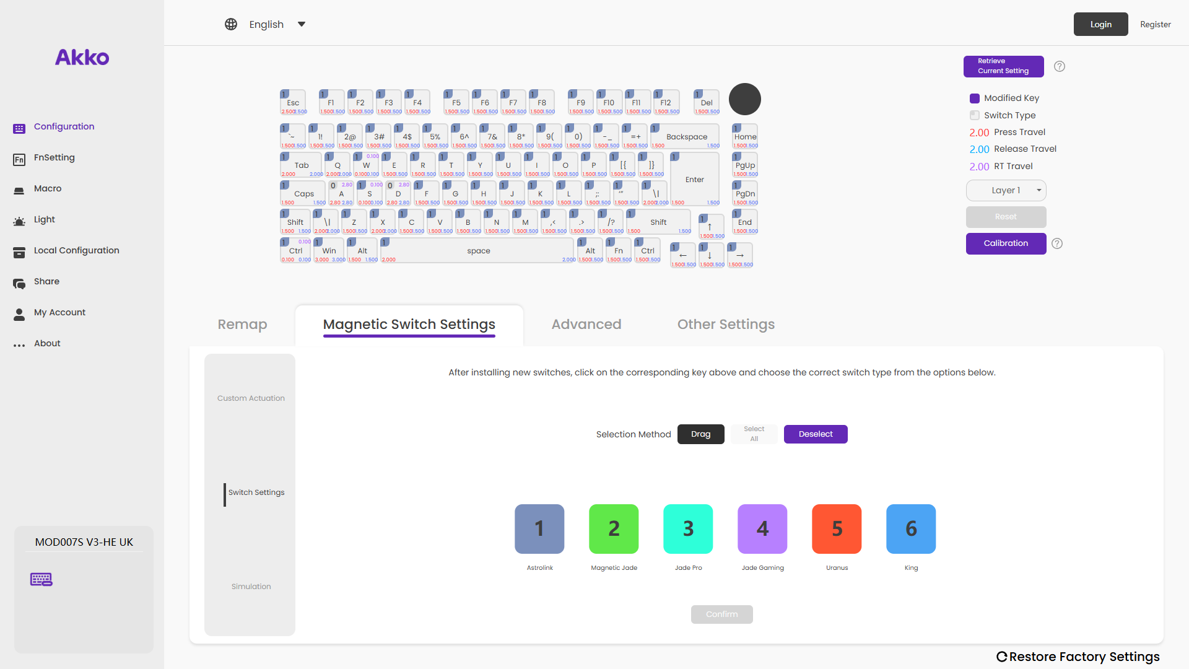Enable the Switch Type checkbox
This screenshot has height=669, width=1189.
click(974, 115)
